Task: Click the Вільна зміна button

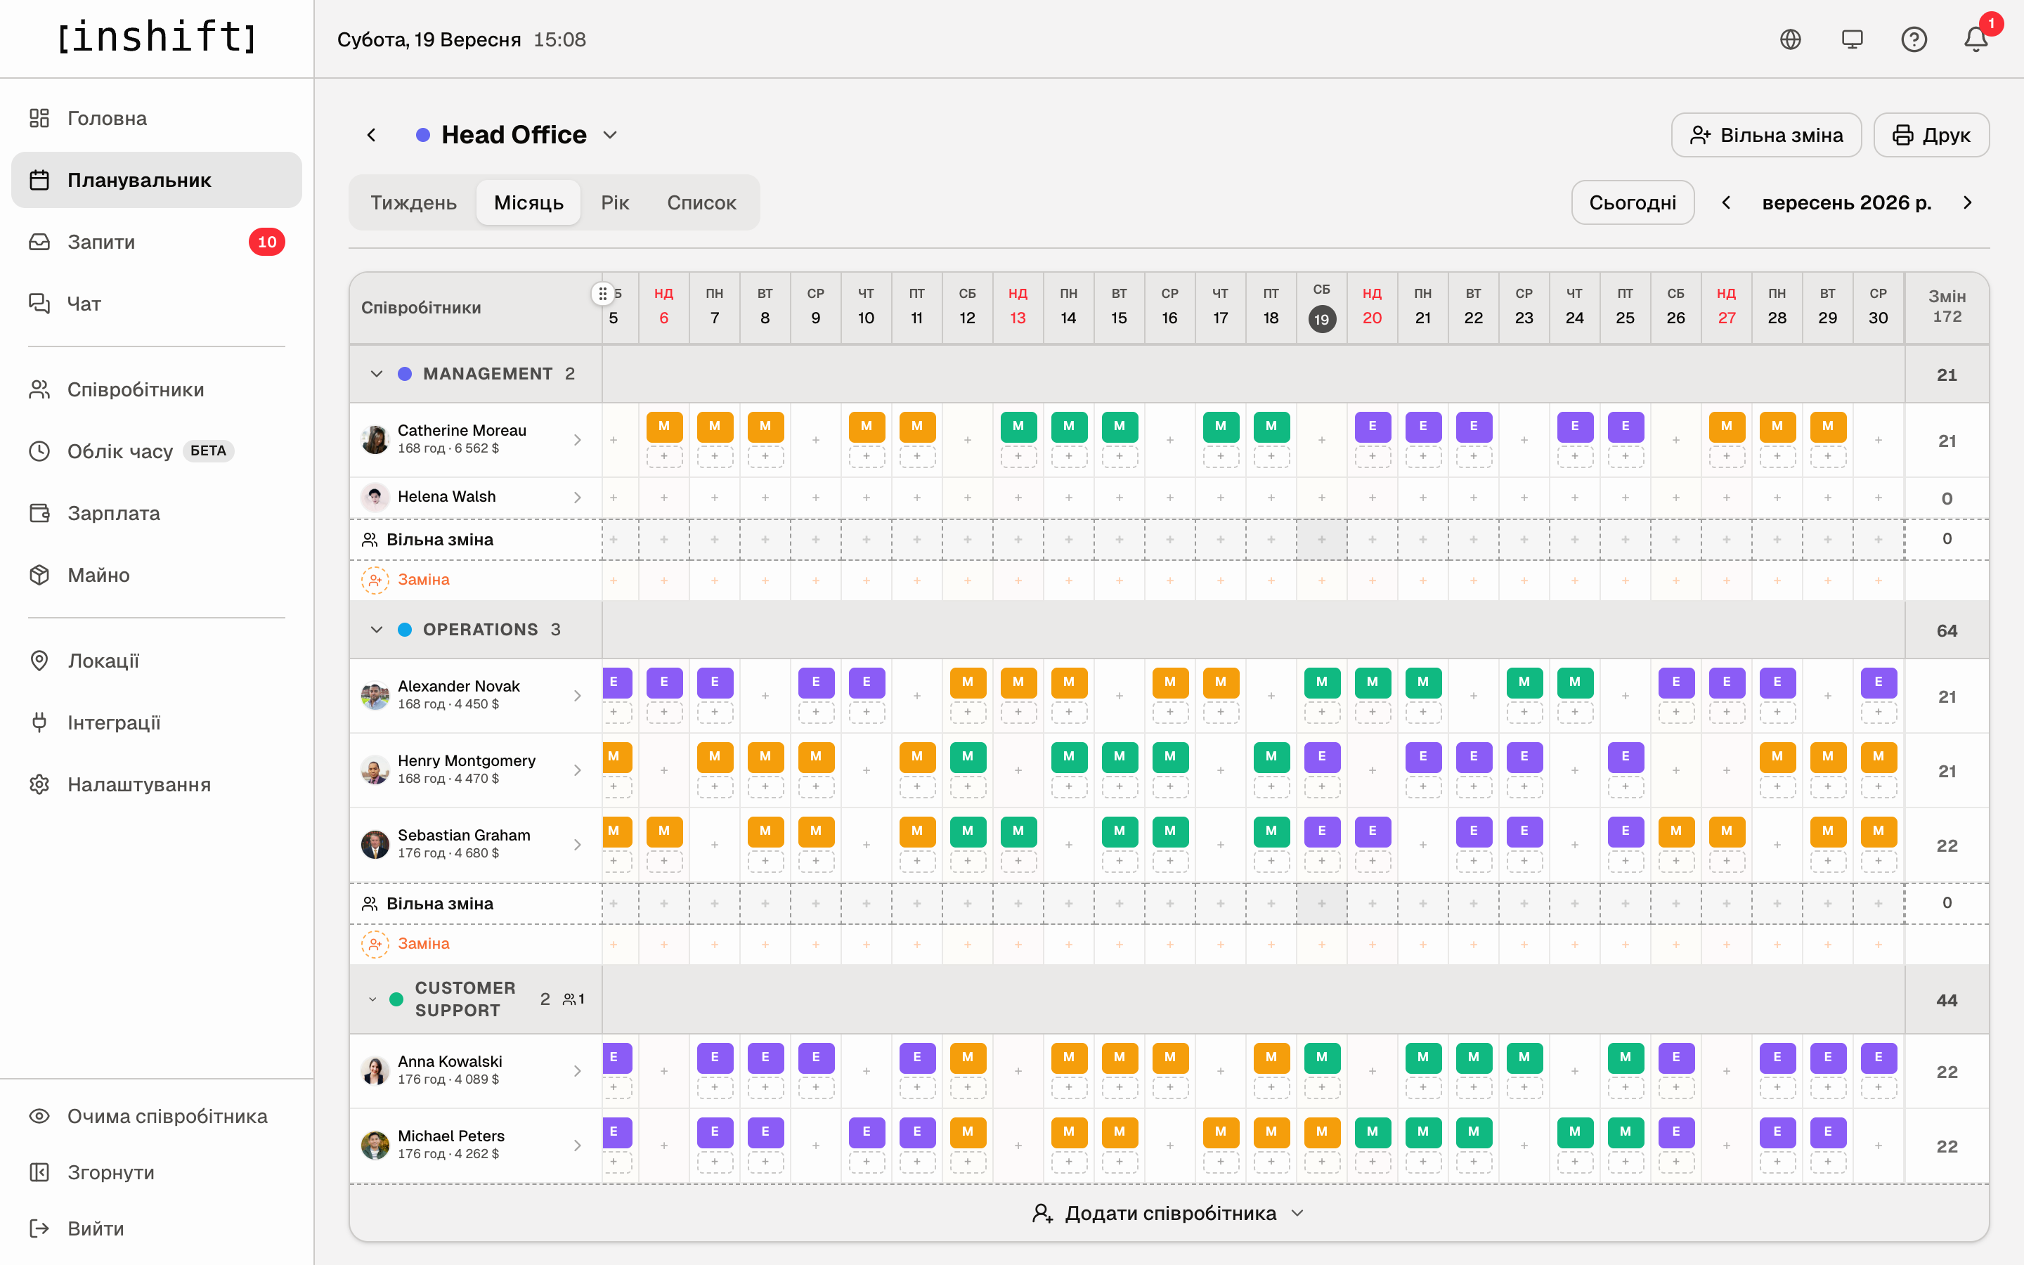Action: (x=1766, y=135)
